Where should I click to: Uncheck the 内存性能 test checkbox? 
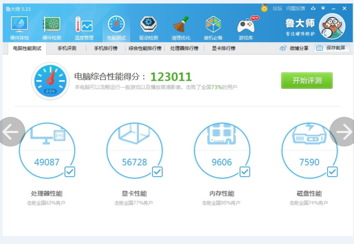pos(245,172)
